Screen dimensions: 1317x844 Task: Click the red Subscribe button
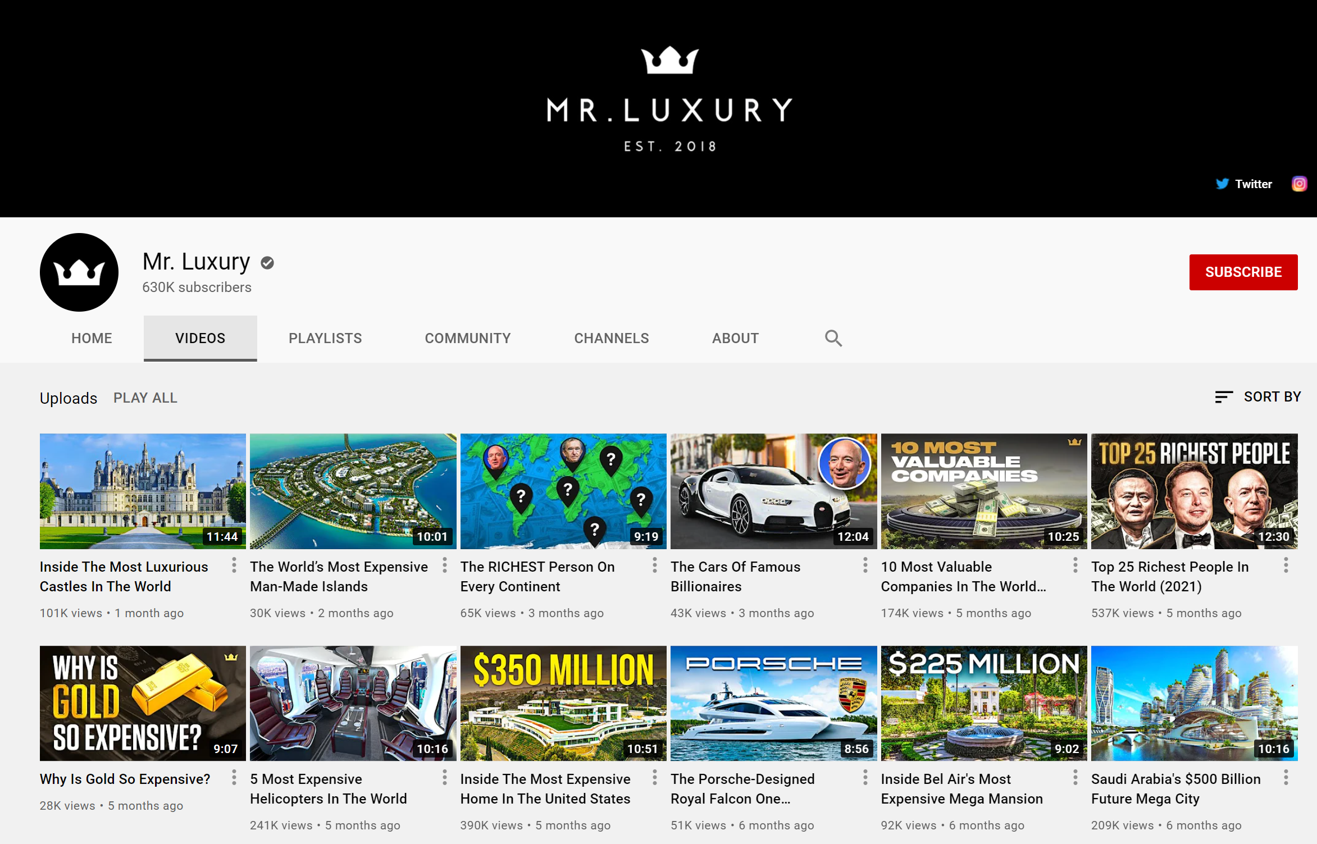(1243, 272)
